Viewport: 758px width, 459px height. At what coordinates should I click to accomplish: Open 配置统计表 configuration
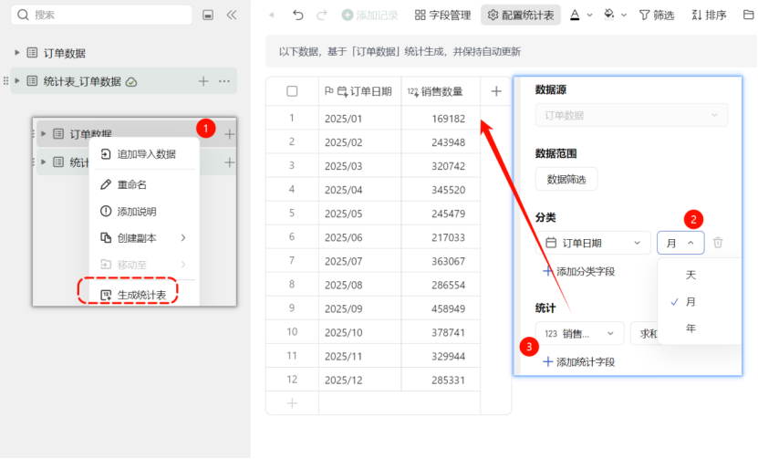(x=521, y=15)
